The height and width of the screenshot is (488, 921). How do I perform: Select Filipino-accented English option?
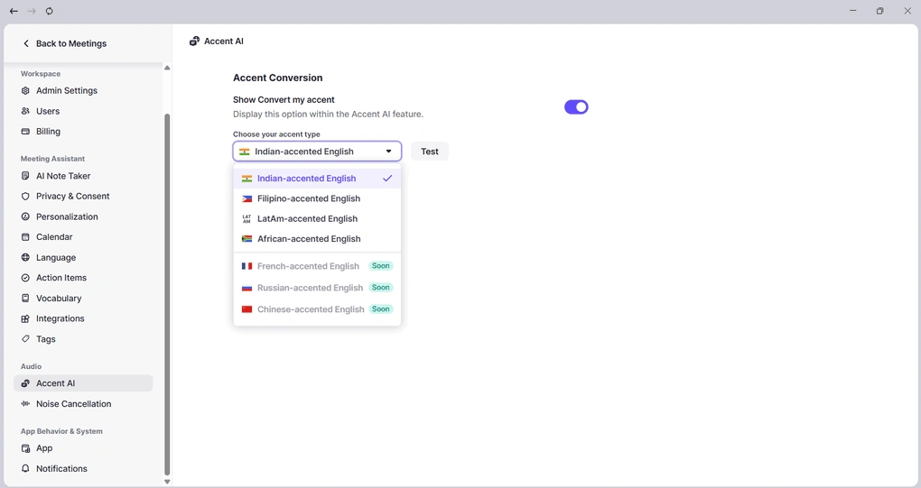(317, 198)
